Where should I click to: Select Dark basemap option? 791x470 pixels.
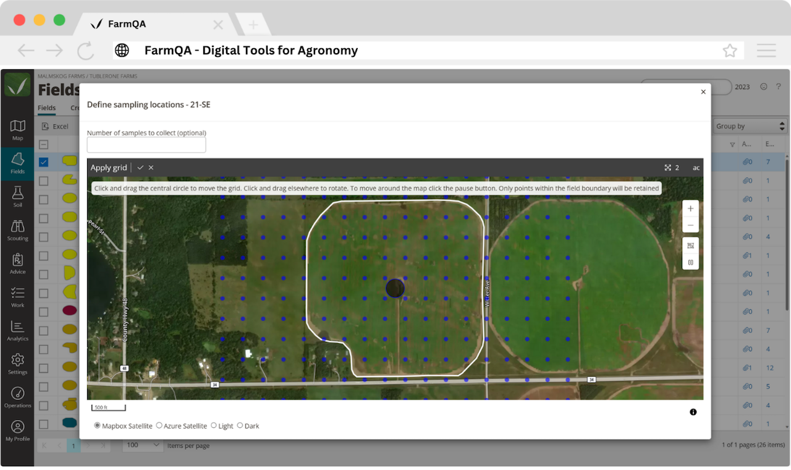click(240, 425)
